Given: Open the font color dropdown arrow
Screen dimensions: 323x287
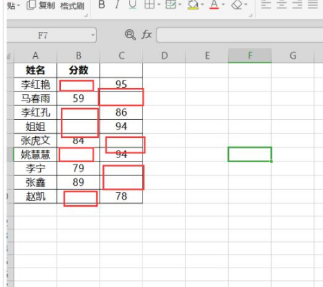Looking at the screenshot, I should point(223,4).
